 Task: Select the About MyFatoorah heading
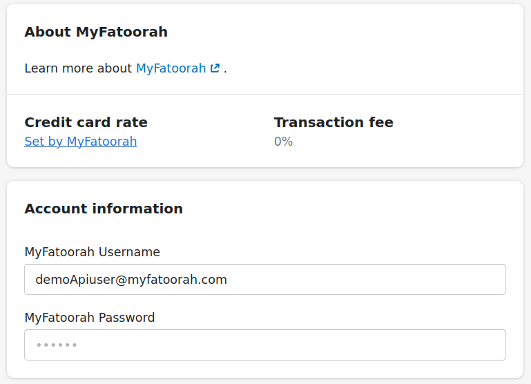[x=96, y=32]
